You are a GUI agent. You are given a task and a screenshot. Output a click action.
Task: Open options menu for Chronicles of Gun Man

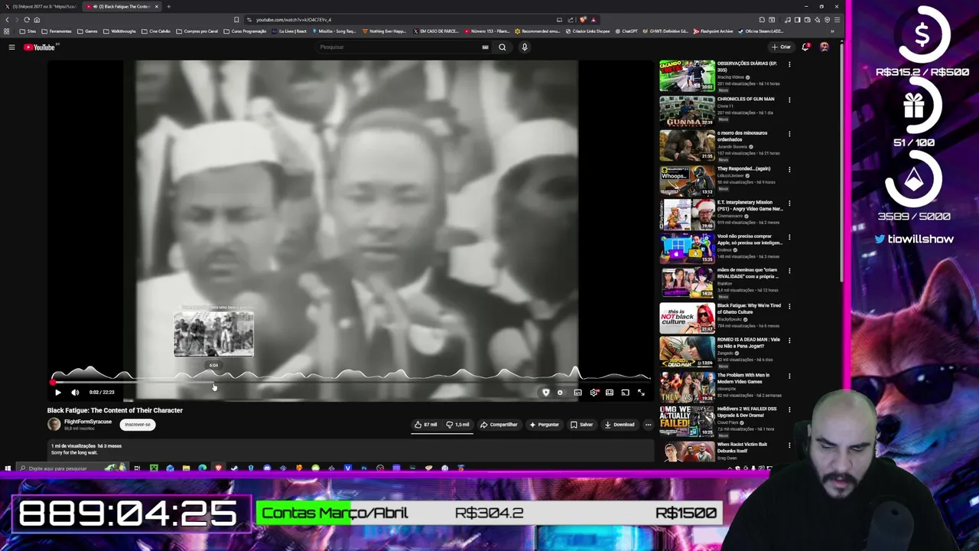click(789, 100)
